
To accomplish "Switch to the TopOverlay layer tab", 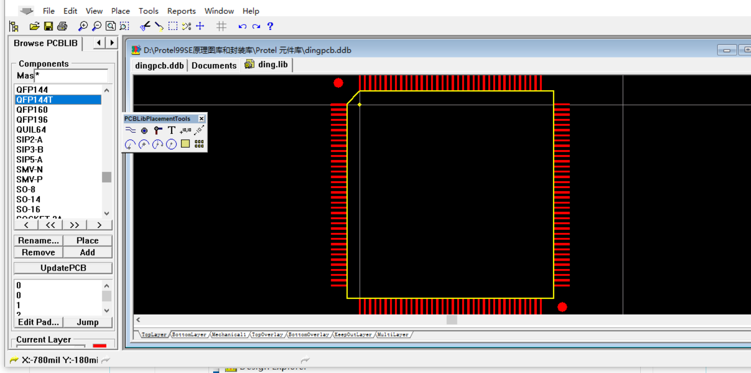I will (x=267, y=334).
